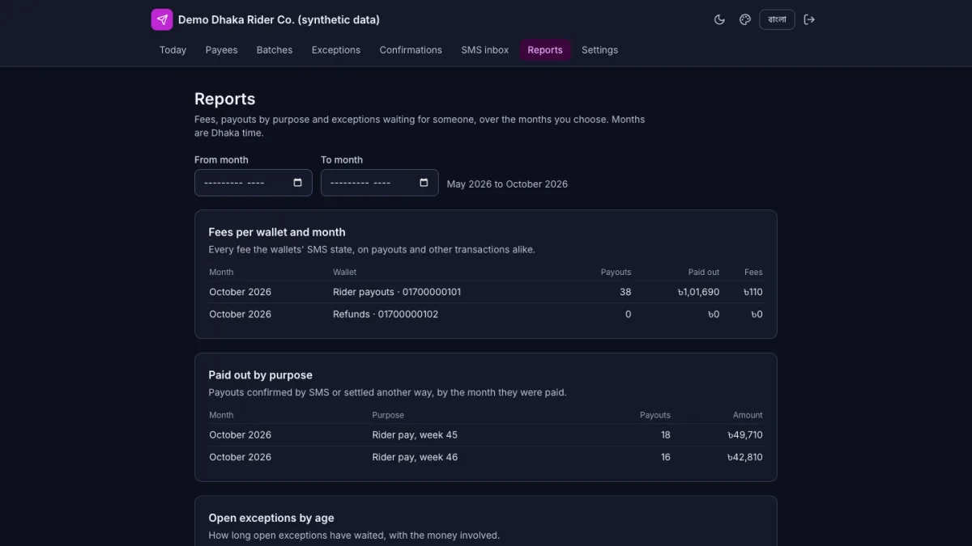Click the payouts count 16
The width and height of the screenshot is (972, 546).
tap(665, 458)
